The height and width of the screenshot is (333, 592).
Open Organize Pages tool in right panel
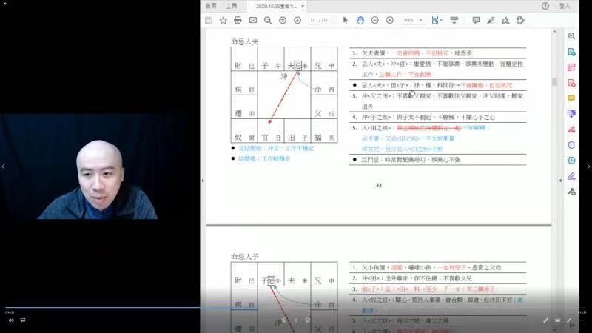tap(571, 67)
